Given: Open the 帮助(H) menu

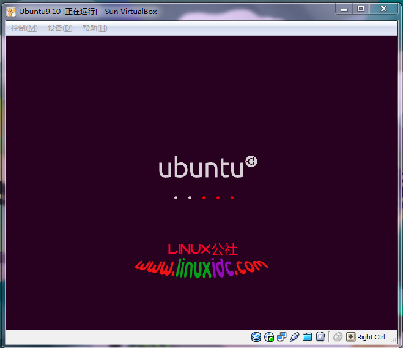Looking at the screenshot, I should tap(95, 28).
